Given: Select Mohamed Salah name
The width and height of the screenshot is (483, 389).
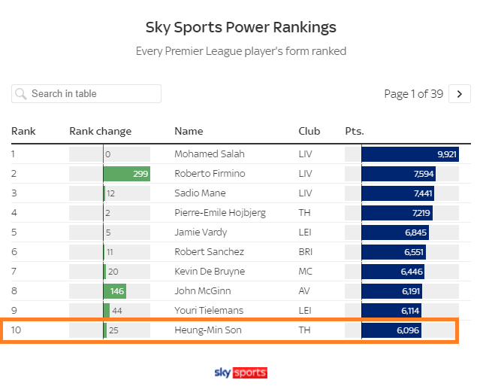Looking at the screenshot, I should point(210,154).
